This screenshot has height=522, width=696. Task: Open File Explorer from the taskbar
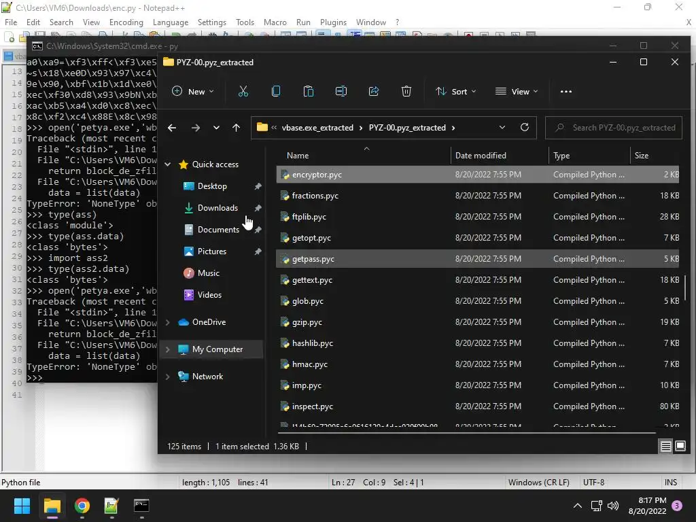52,506
